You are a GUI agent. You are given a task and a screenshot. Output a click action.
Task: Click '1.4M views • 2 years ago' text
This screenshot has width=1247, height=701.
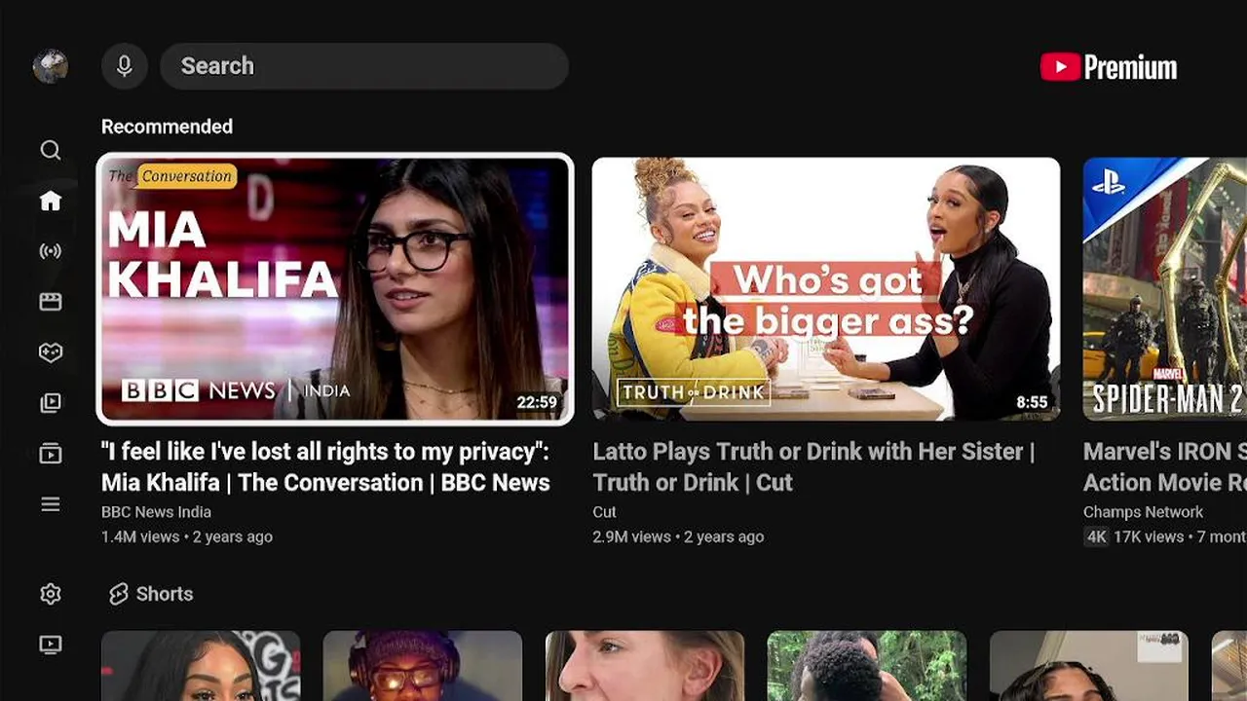187,536
